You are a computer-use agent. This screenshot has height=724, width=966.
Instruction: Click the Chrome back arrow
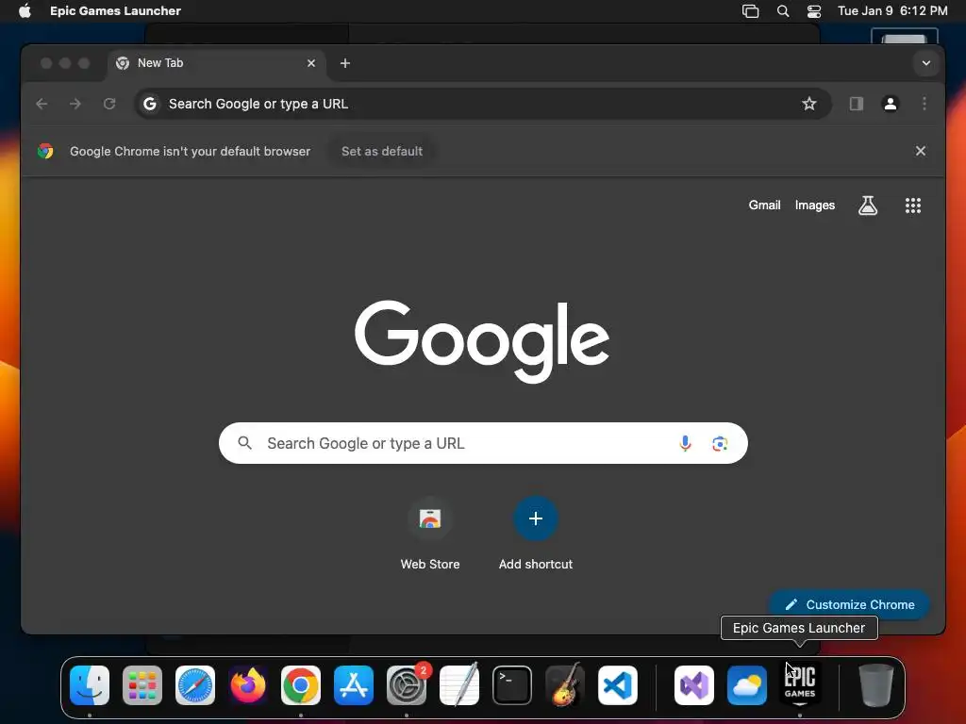(42, 104)
